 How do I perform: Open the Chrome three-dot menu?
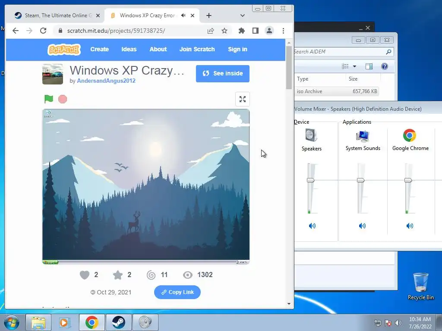click(283, 31)
